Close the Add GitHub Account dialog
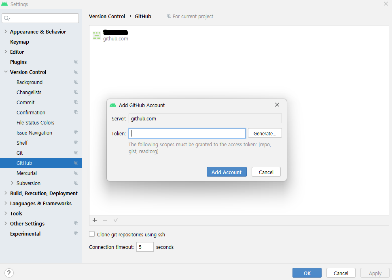The height and width of the screenshot is (280, 392). click(277, 105)
